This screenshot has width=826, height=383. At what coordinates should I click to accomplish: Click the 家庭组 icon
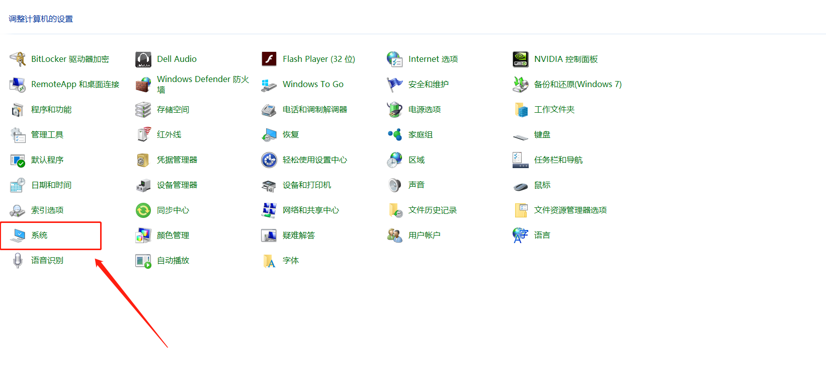coord(395,135)
